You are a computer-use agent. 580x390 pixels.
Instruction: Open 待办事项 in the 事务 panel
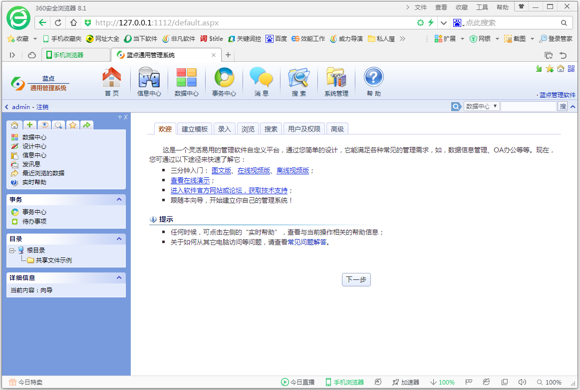[34, 221]
